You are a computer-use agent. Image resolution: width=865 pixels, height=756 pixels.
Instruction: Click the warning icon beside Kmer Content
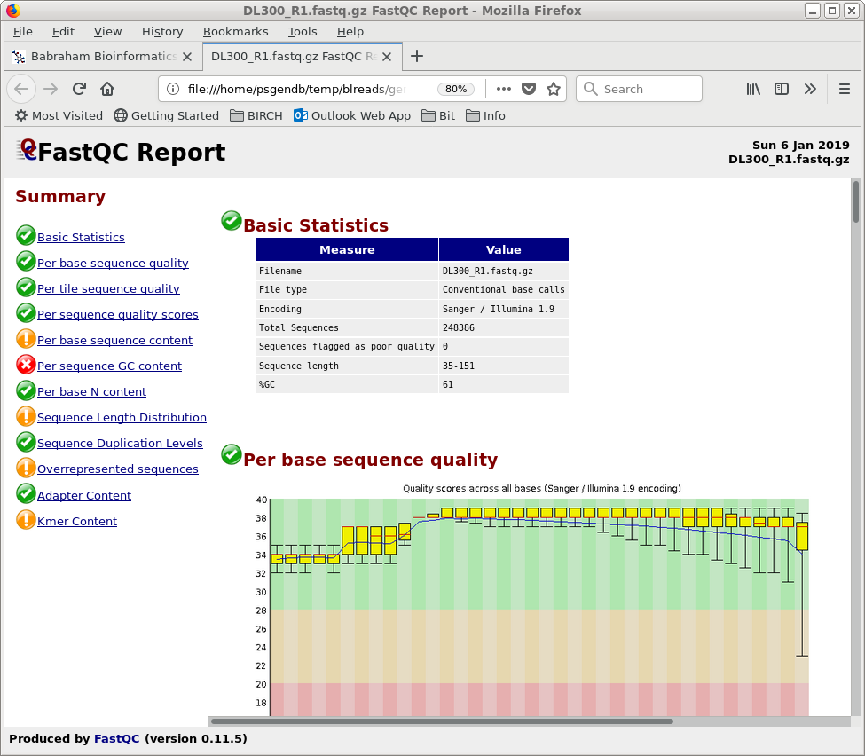(26, 520)
